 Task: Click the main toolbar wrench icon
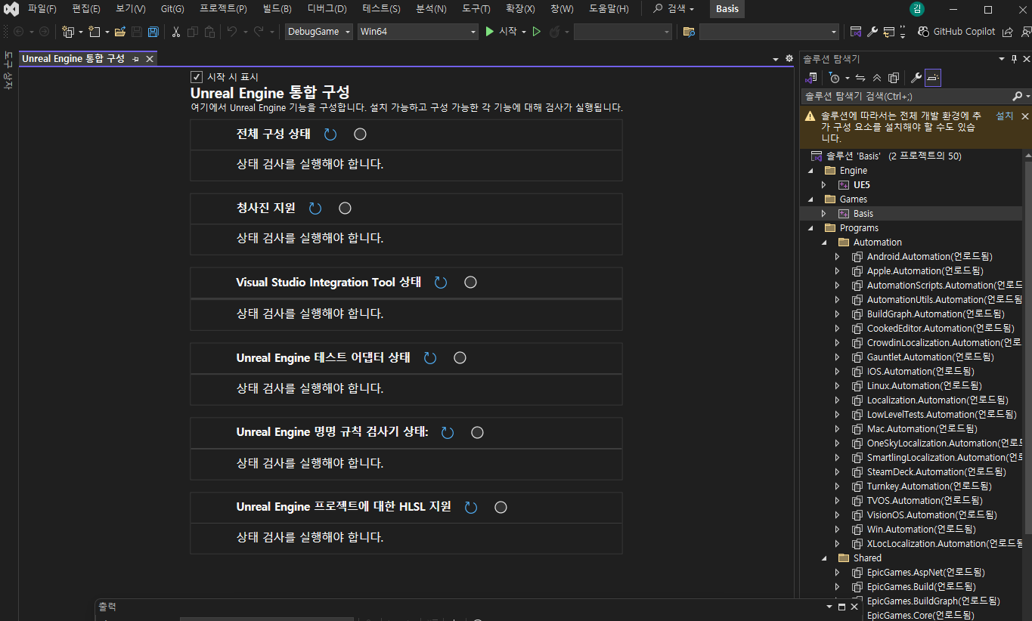[872, 32]
